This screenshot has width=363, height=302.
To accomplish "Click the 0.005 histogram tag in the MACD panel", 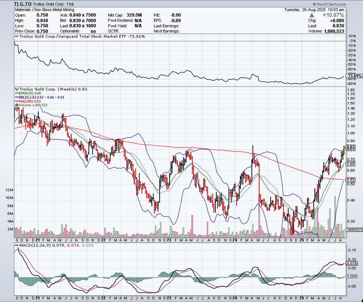I will (x=352, y=276).
